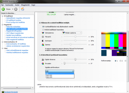
Task: Choose Referenciakép option 2
Action: tap(120, 61)
